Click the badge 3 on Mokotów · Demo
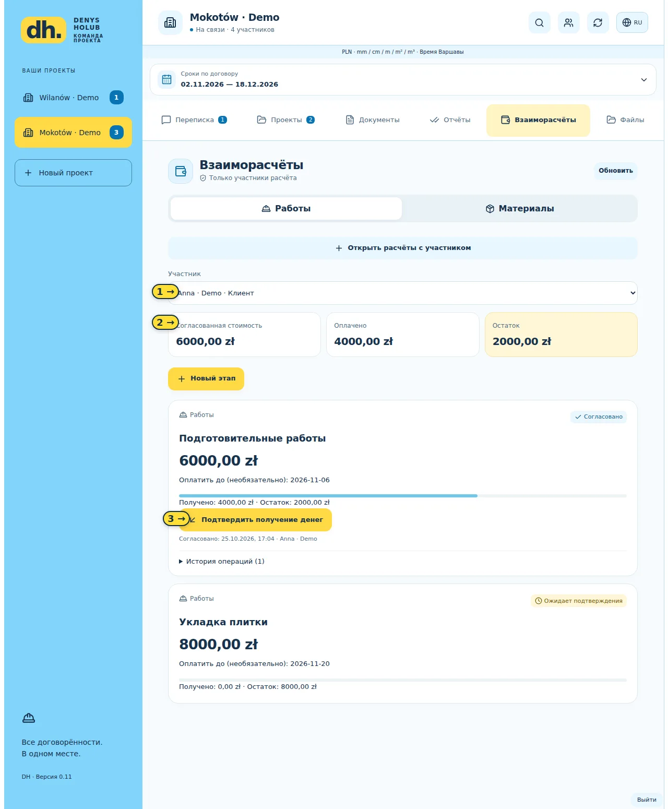Image resolution: width=668 pixels, height=809 pixels. coord(116,133)
